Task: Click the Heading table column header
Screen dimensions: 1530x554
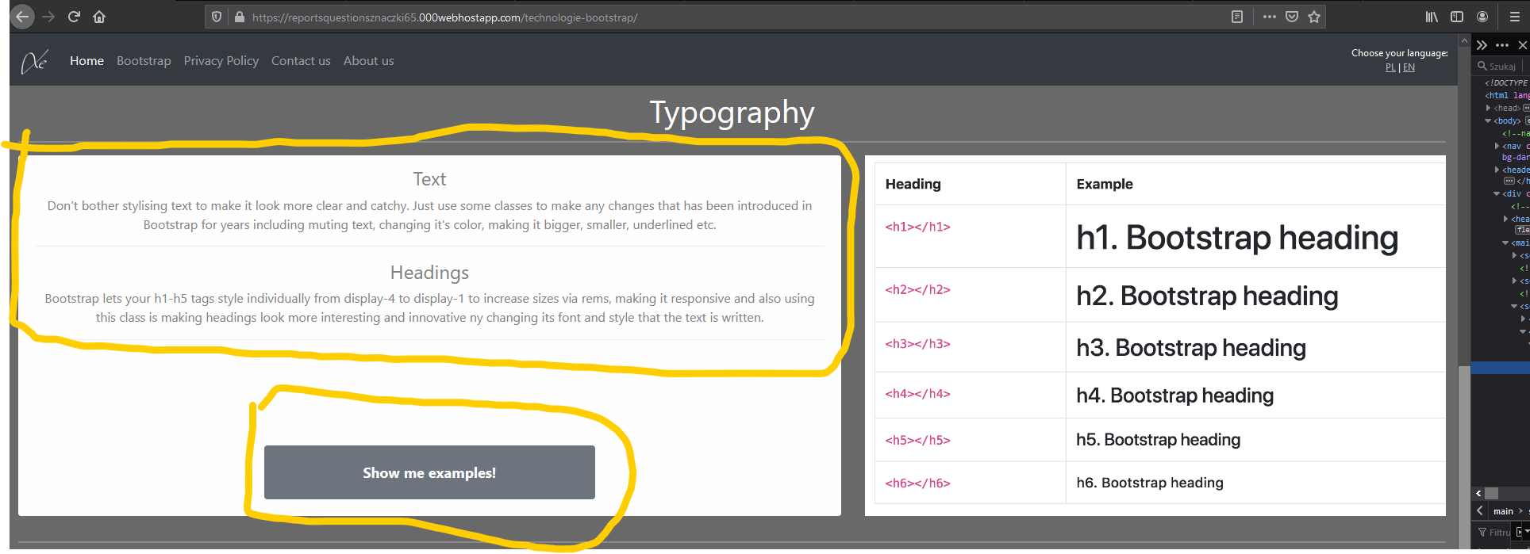Action: pyautogui.click(x=913, y=184)
